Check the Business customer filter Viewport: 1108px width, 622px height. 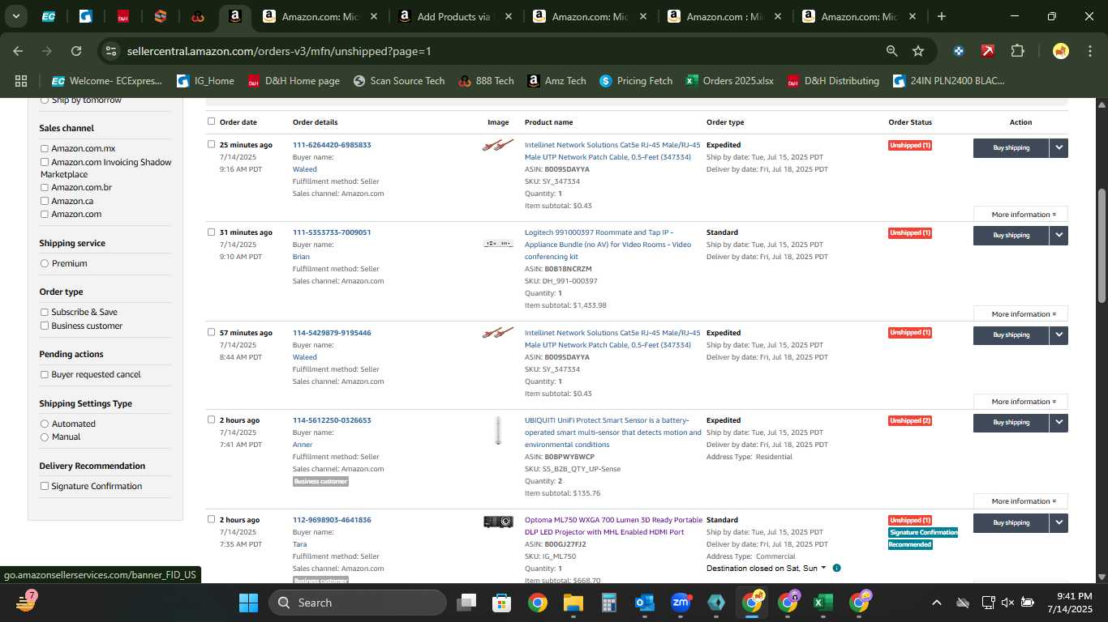pos(45,326)
